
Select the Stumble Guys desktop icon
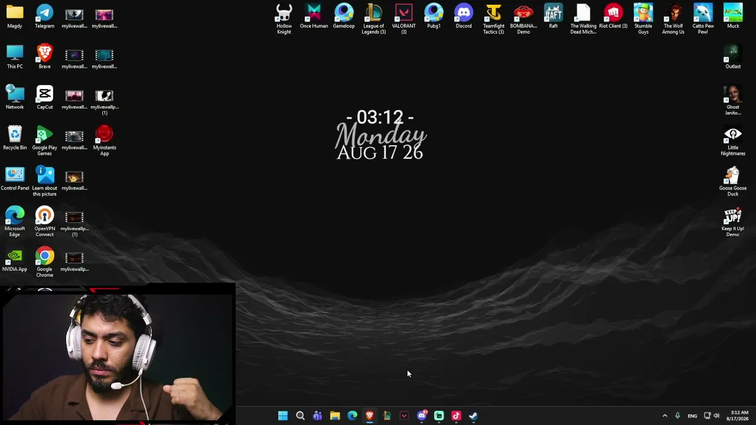[x=643, y=19]
